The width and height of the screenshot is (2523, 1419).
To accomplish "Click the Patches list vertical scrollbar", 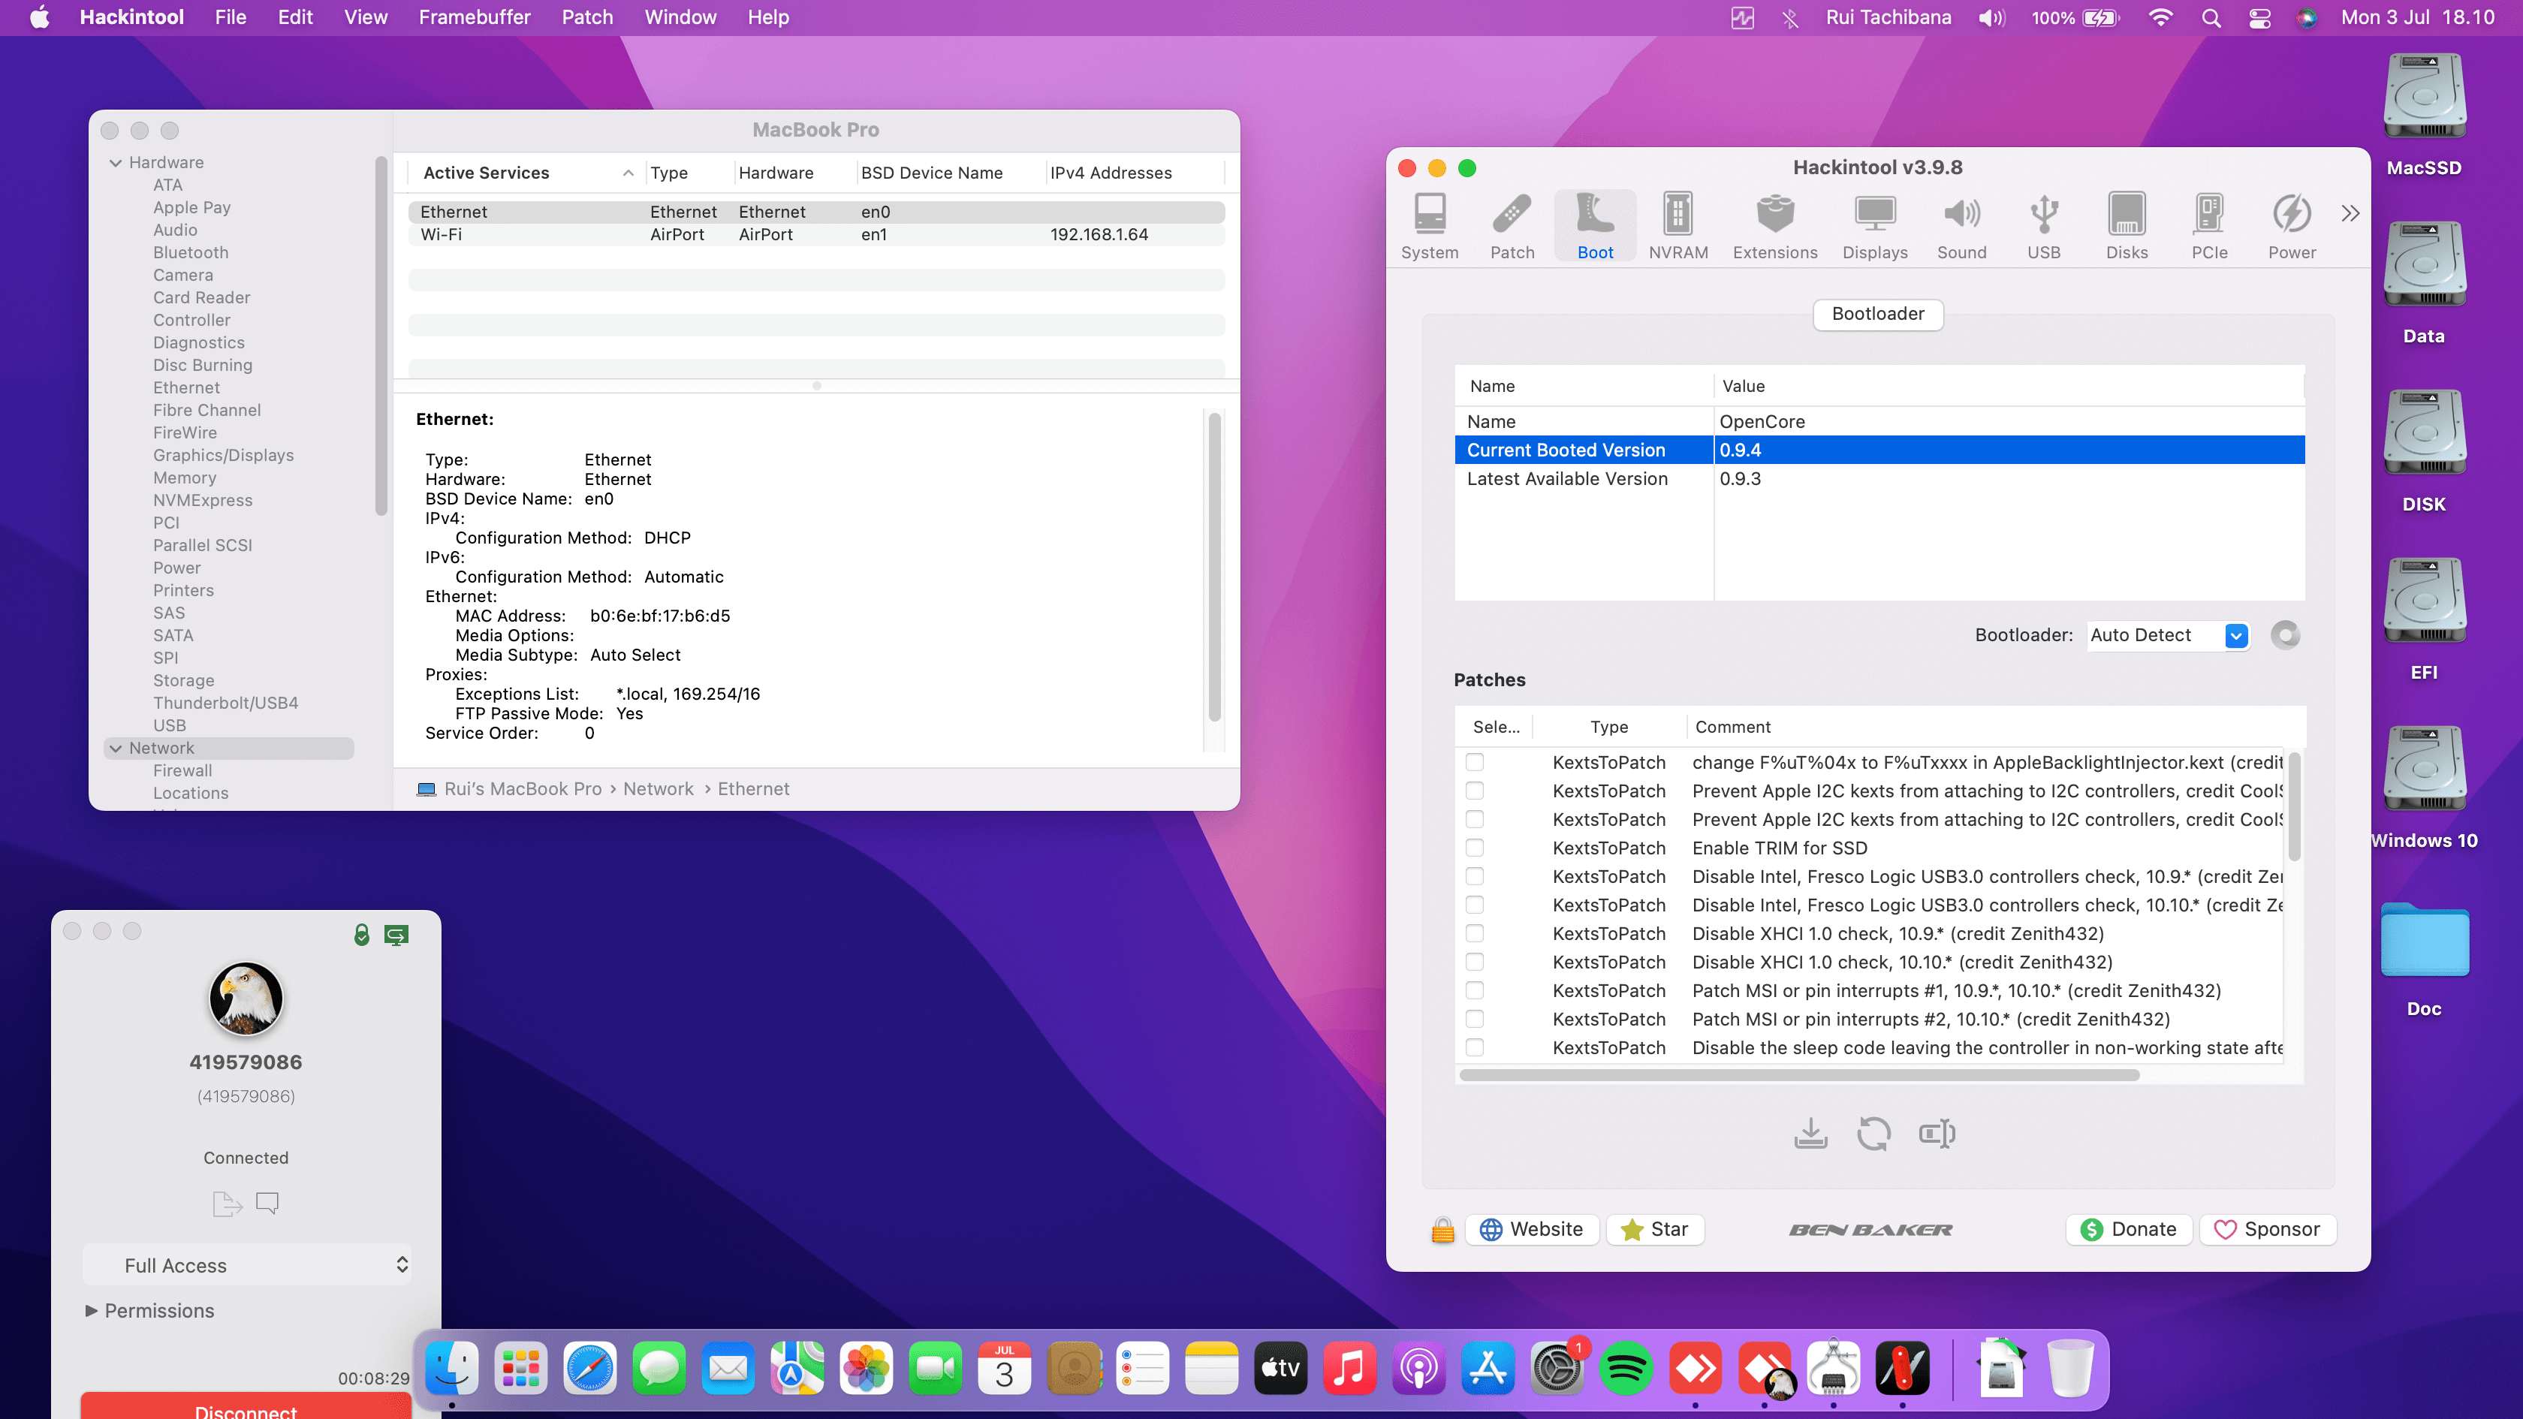I will click(2294, 807).
